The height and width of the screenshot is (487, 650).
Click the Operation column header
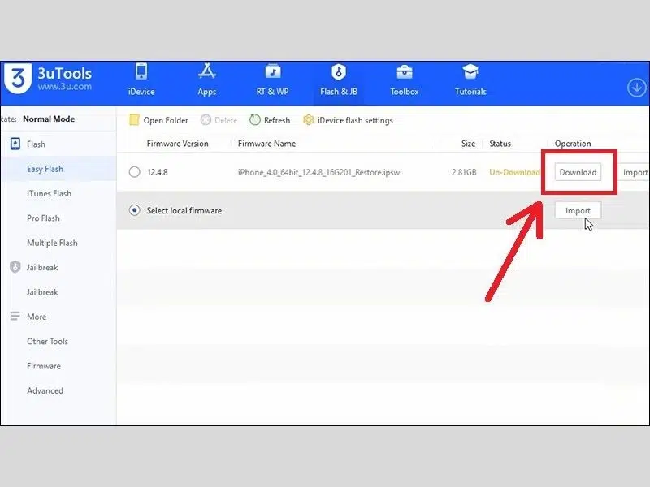[573, 144]
